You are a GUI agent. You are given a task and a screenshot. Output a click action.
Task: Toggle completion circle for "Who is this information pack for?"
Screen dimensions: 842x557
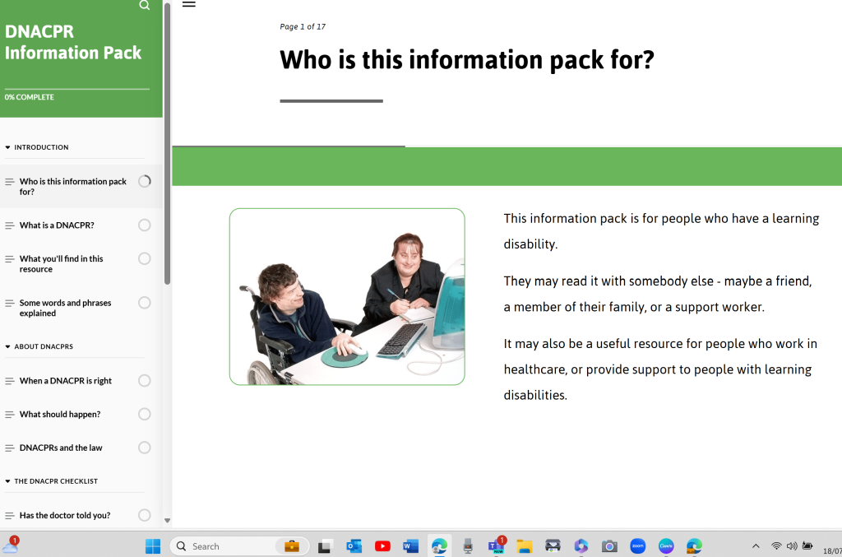(x=145, y=182)
